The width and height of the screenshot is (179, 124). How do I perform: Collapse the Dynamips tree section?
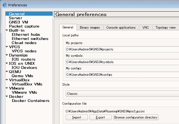(7, 55)
